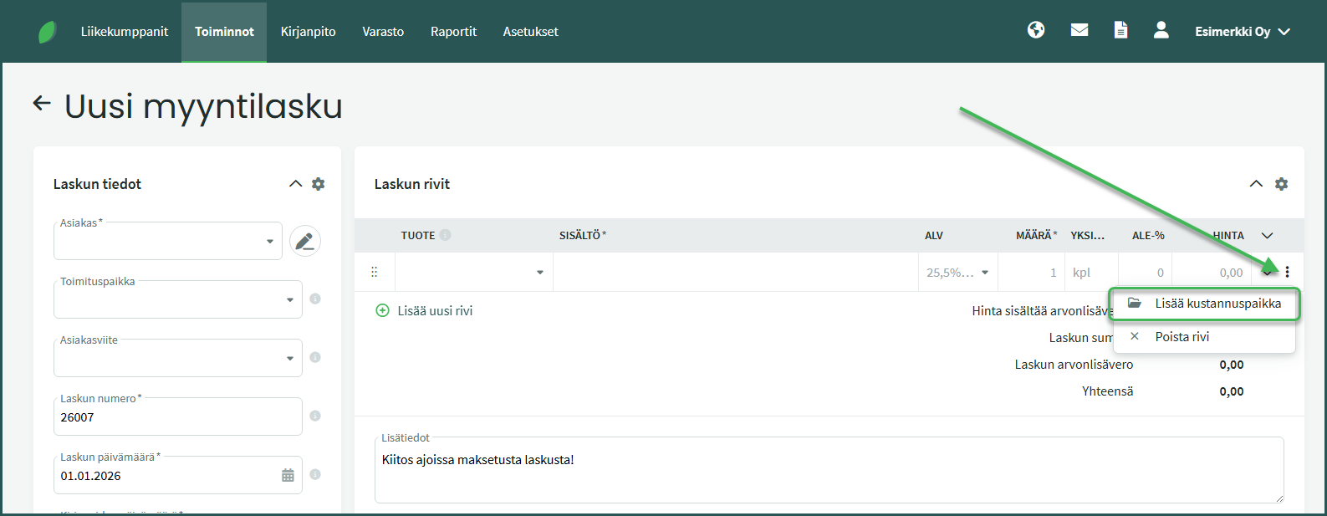Choose Poista rivi from the menu
Screen dimensions: 1327x516
pos(1182,337)
